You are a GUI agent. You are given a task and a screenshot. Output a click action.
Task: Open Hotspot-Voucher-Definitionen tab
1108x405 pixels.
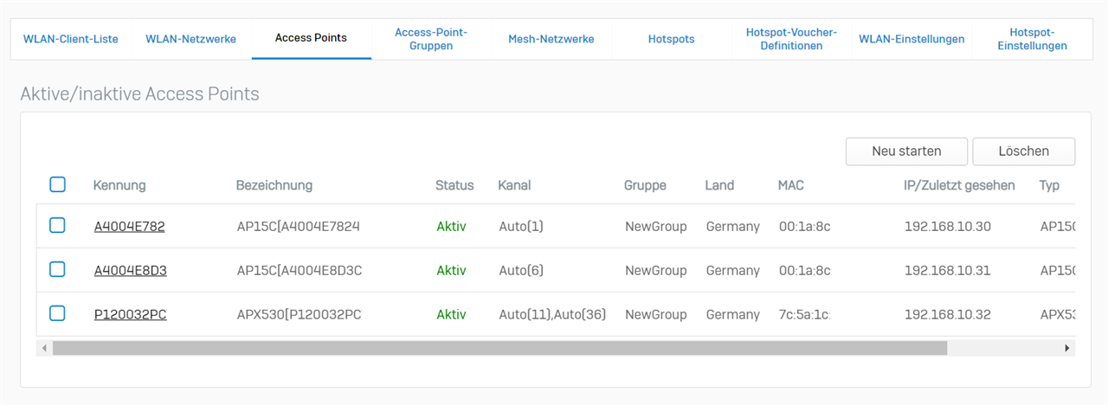pos(791,39)
